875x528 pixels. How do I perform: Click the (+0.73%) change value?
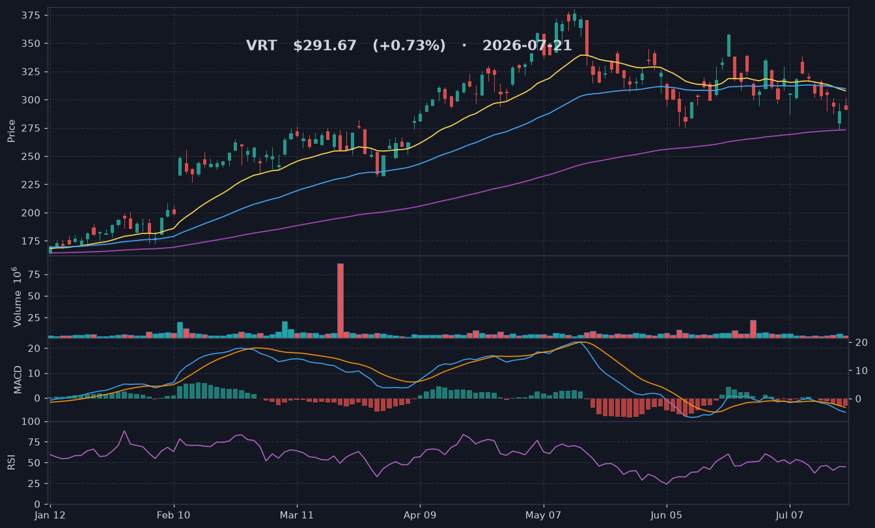[x=409, y=46]
